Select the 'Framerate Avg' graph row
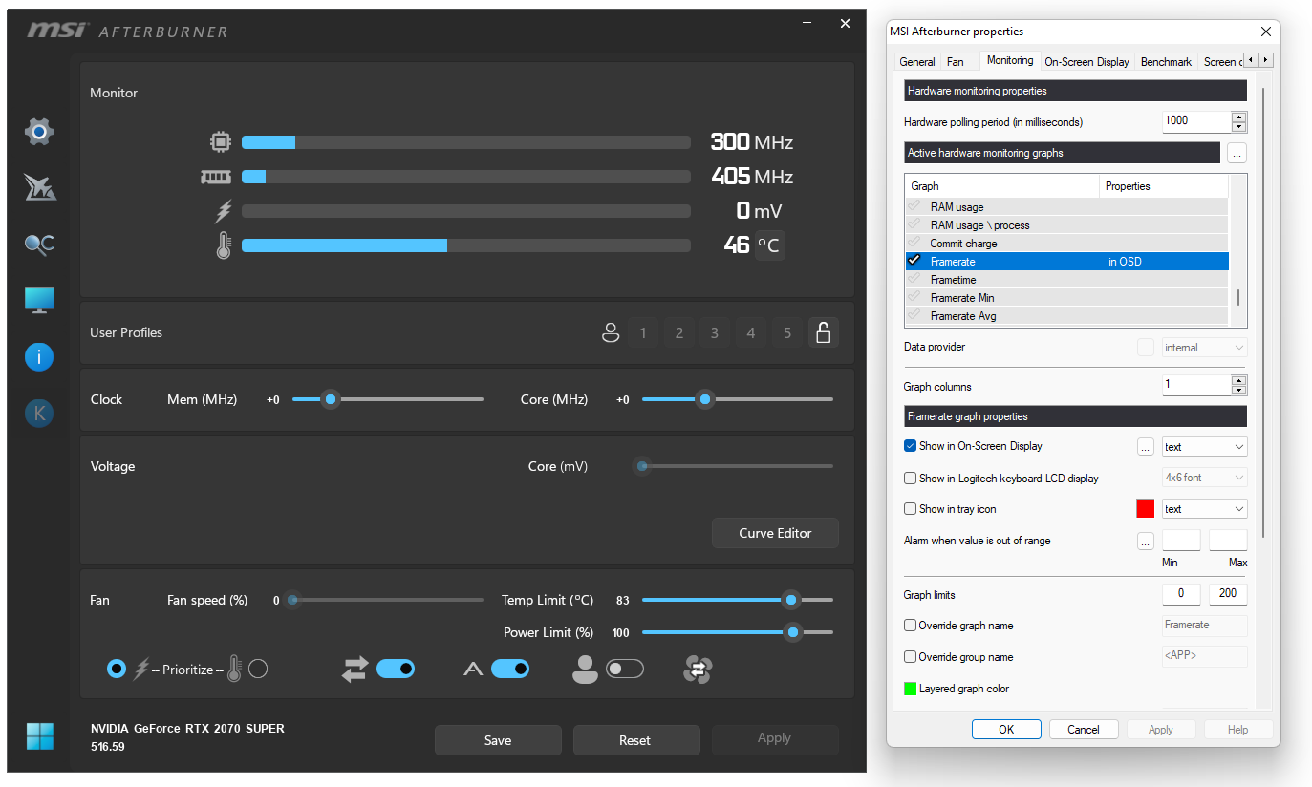This screenshot has height=787, width=1312. click(1066, 316)
